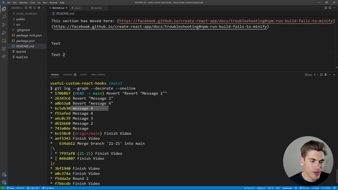Click the bracketed troubleshooting URL link text

coord(226,21)
